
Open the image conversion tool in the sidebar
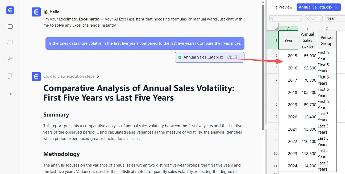click(10, 59)
